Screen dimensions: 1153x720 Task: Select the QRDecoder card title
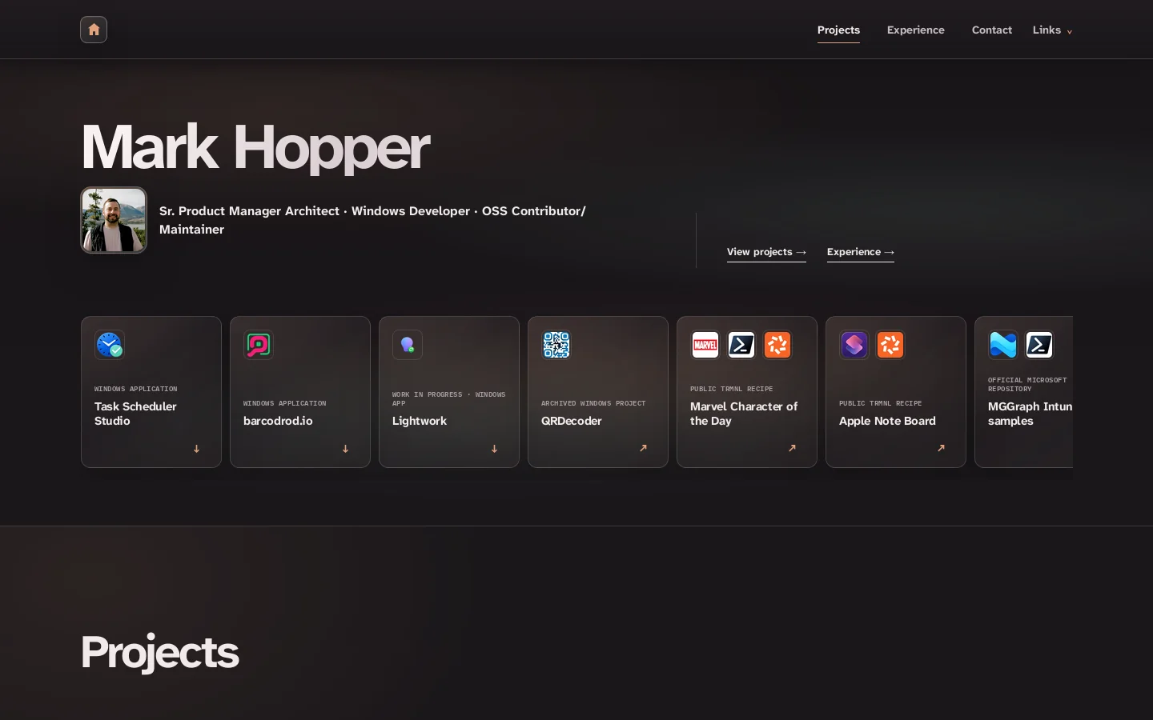click(x=571, y=421)
